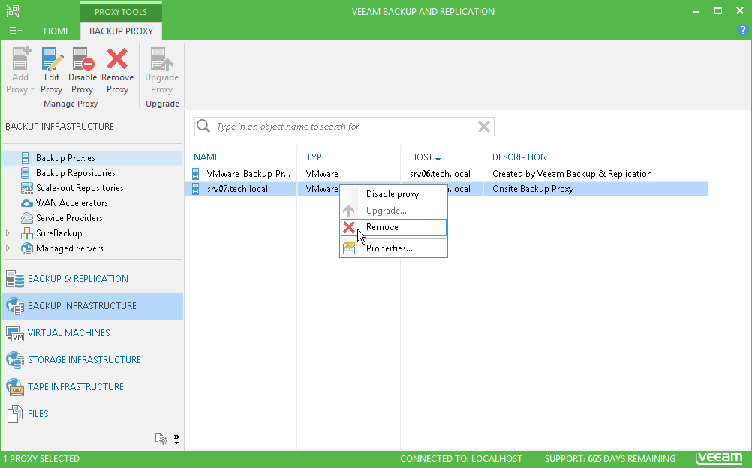Select SureBackup in the tree
The height and width of the screenshot is (468, 752).
(59, 233)
